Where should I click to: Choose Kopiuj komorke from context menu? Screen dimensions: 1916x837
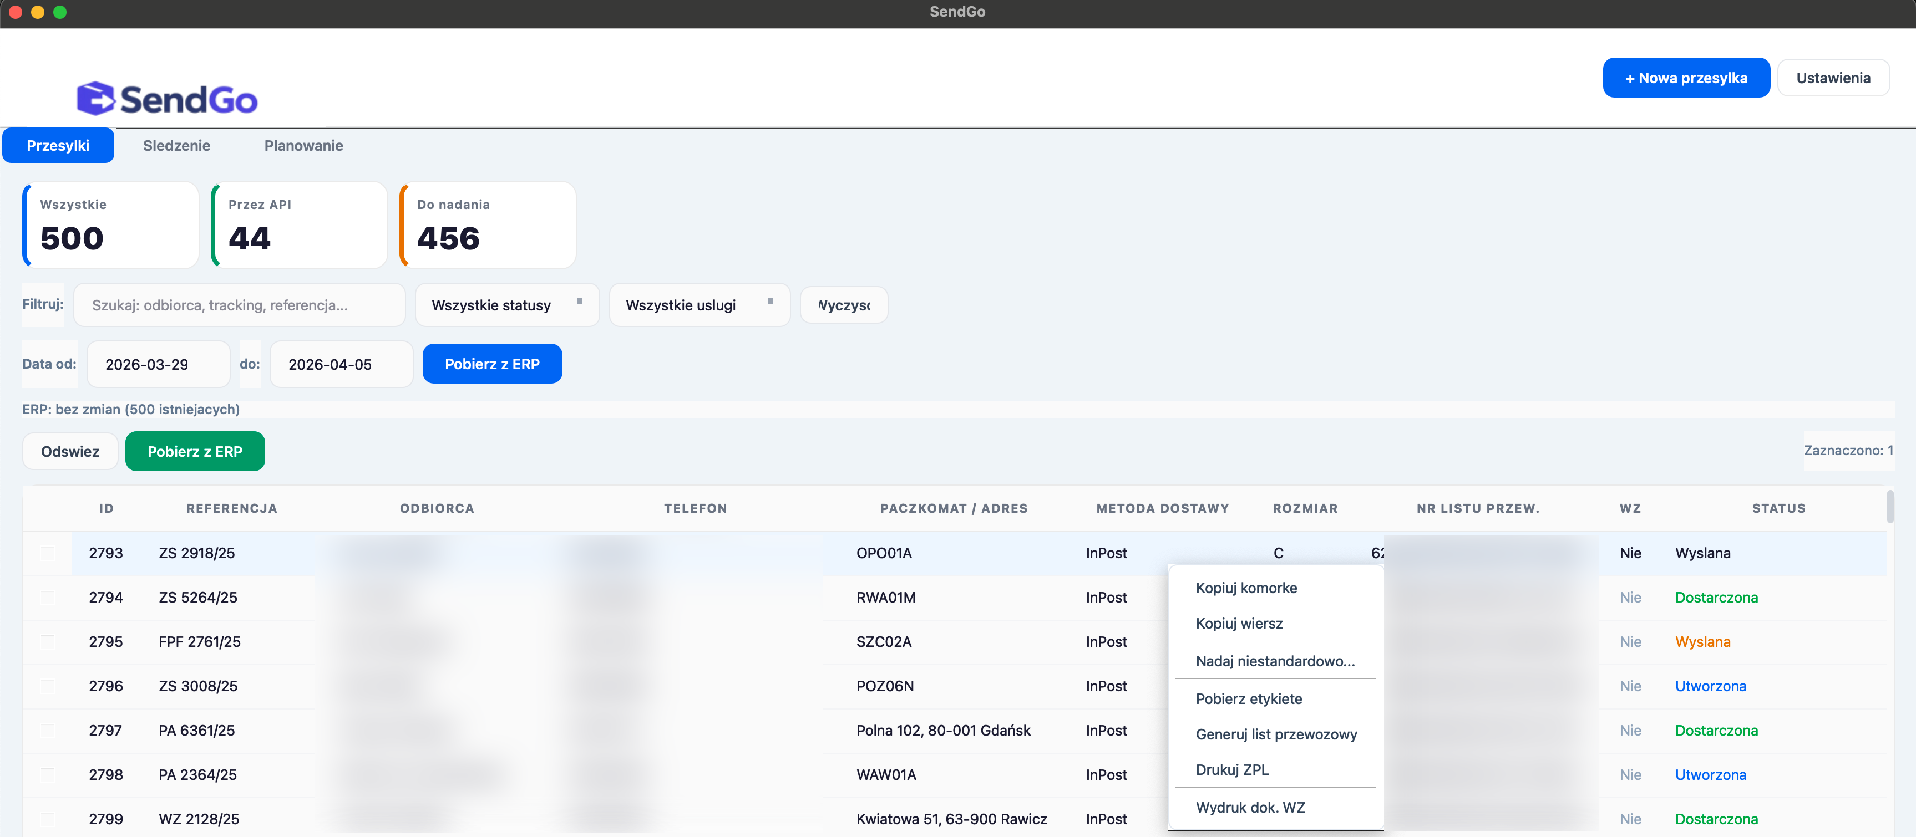1276,588
